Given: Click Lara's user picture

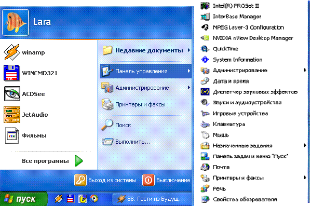Looking at the screenshot, I should (16, 22).
